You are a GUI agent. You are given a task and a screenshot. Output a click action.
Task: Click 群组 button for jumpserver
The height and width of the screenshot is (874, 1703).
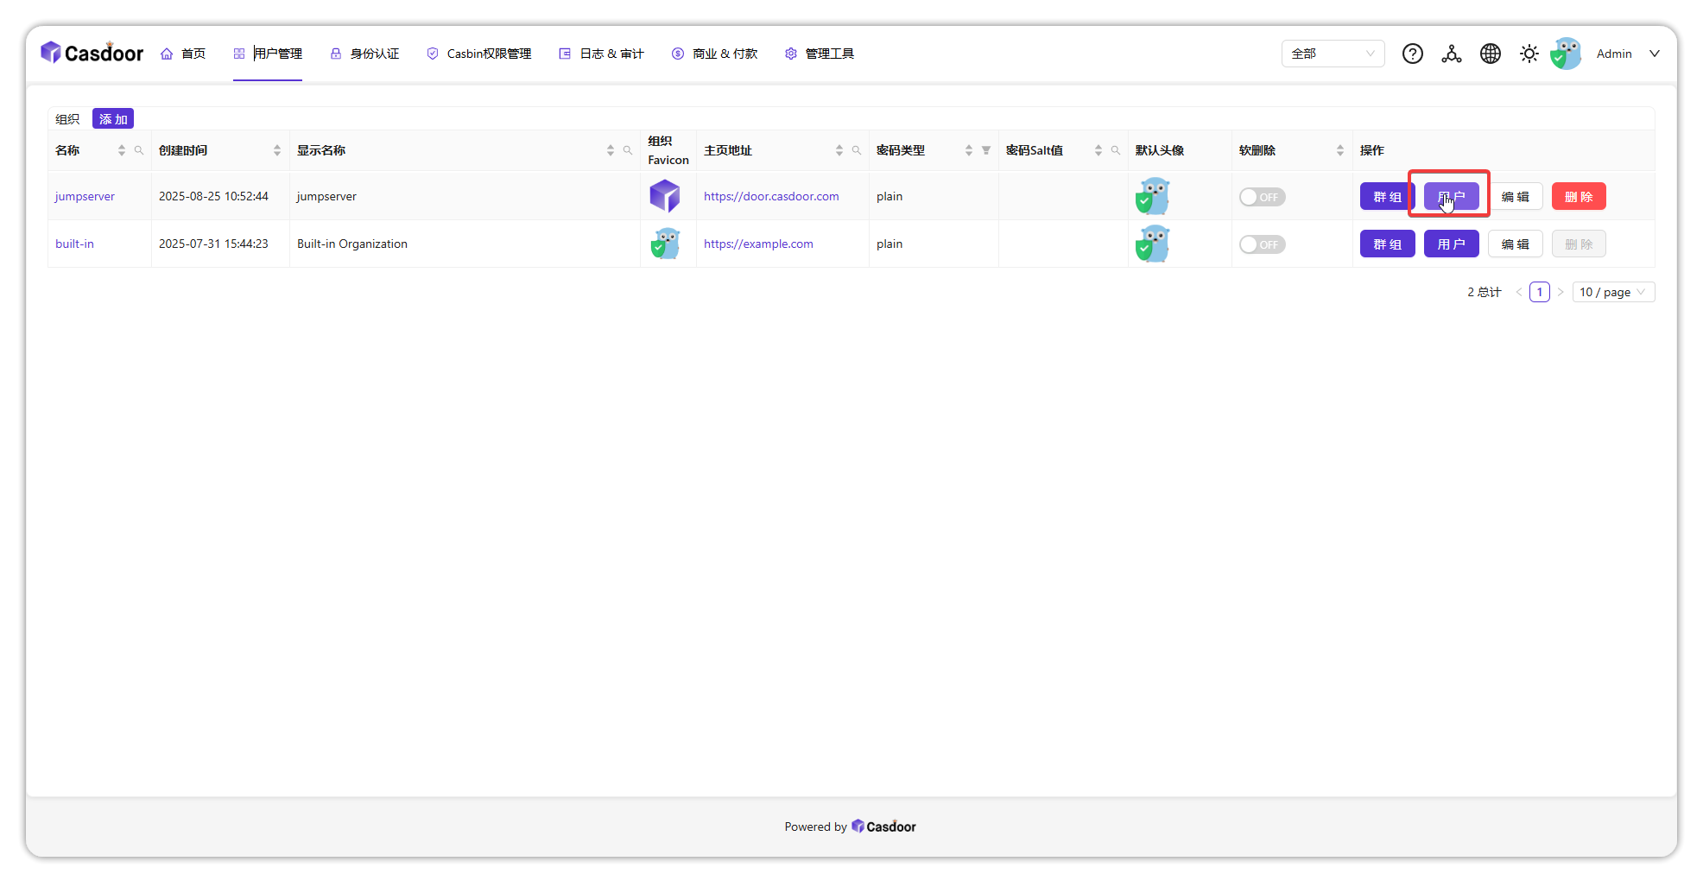[1388, 197]
